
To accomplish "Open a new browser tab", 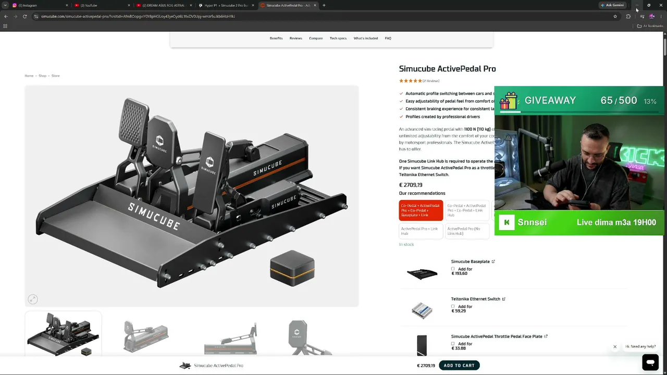I will click(x=324, y=5).
